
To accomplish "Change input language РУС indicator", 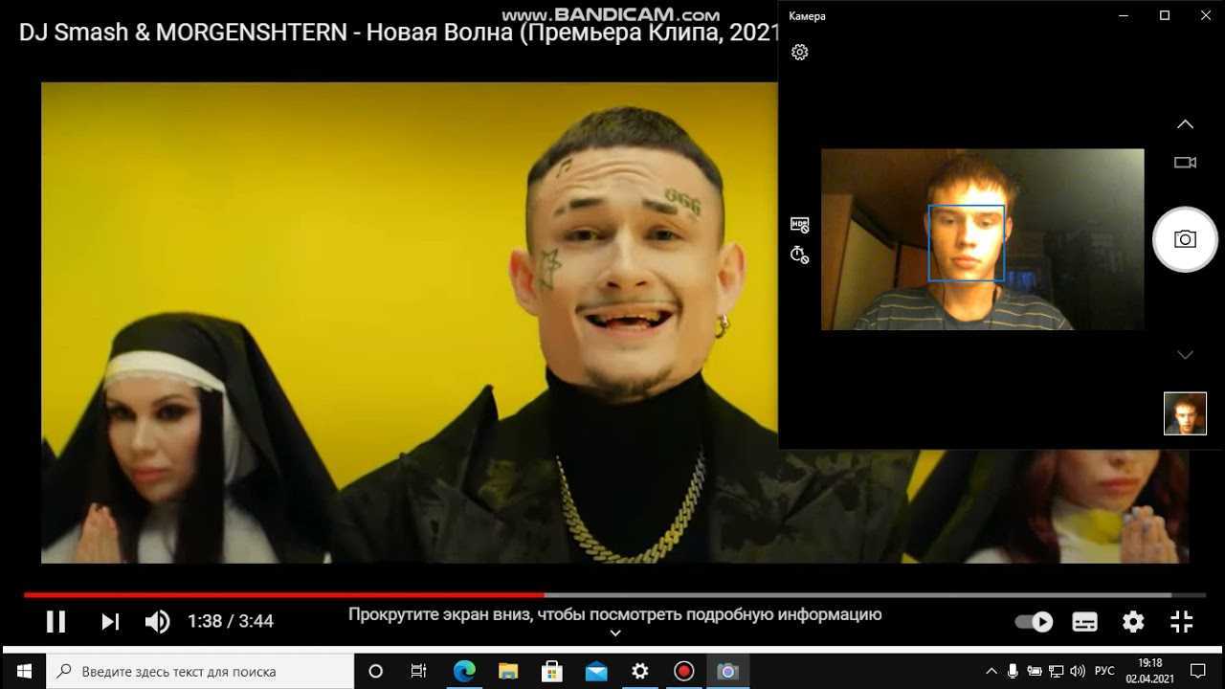I will tap(1104, 671).
